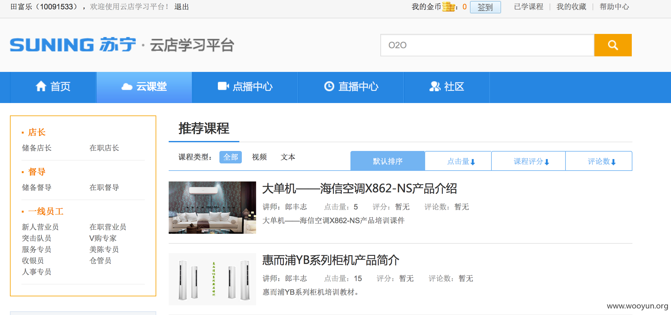Open the 点播中心 navigation tab

[245, 87]
